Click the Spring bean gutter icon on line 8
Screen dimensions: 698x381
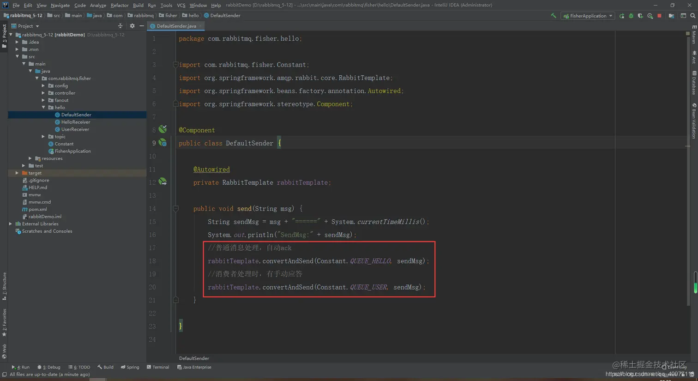tap(163, 129)
